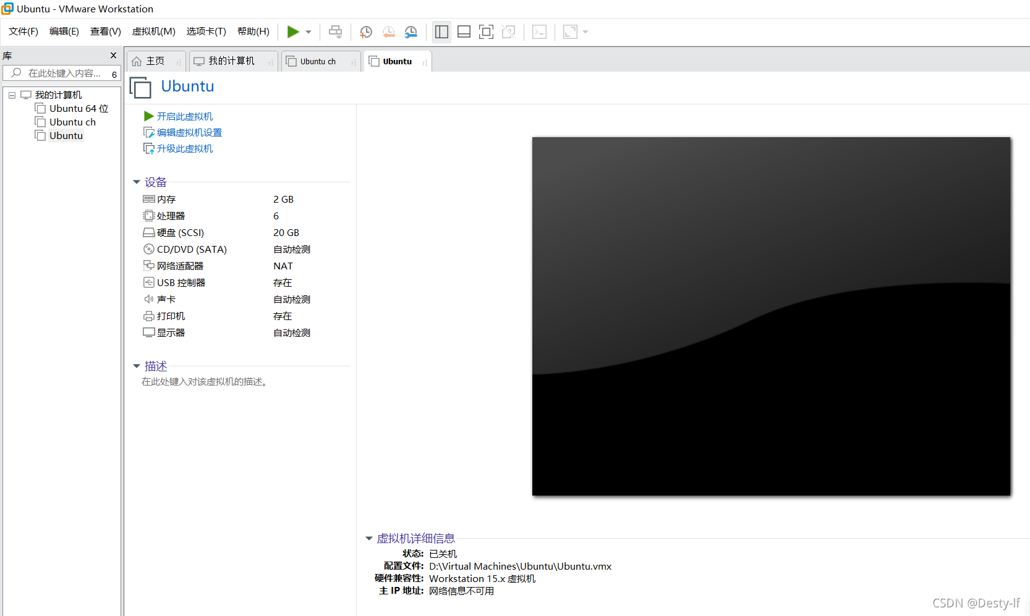Collapse the 描述 section
The image size is (1030, 616).
pos(137,366)
